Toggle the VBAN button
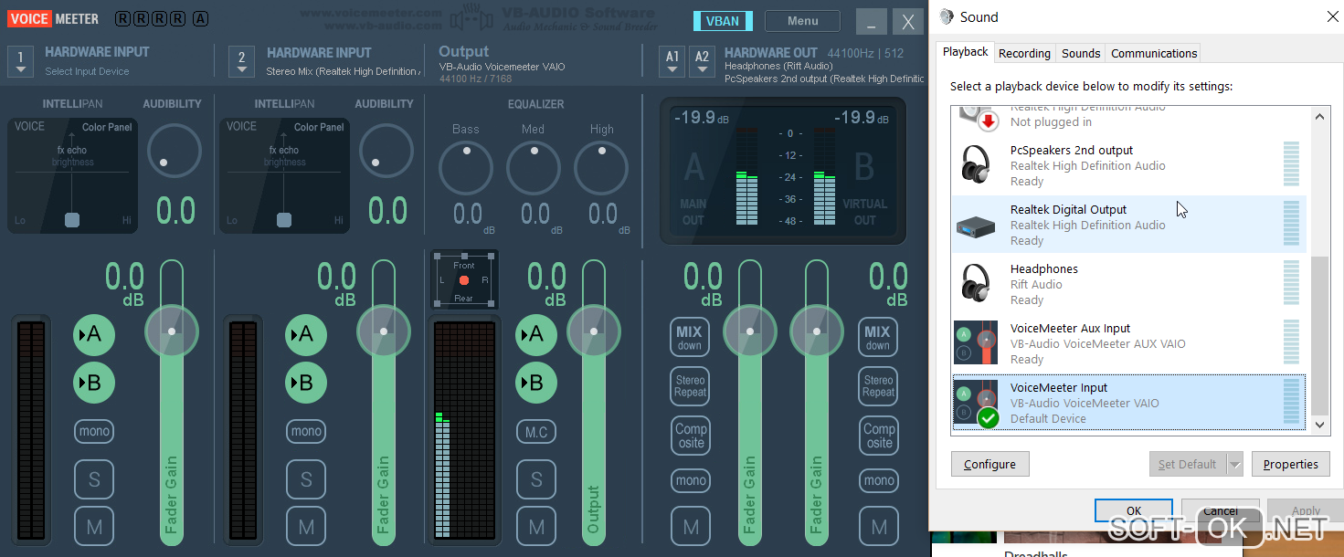 click(x=723, y=21)
